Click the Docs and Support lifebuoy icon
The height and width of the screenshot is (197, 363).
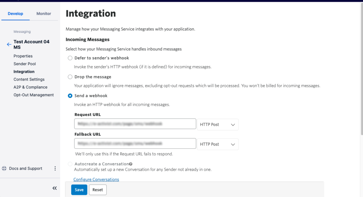[x=4, y=169]
